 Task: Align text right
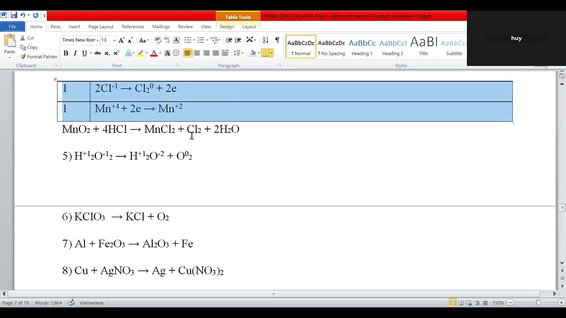click(207, 53)
